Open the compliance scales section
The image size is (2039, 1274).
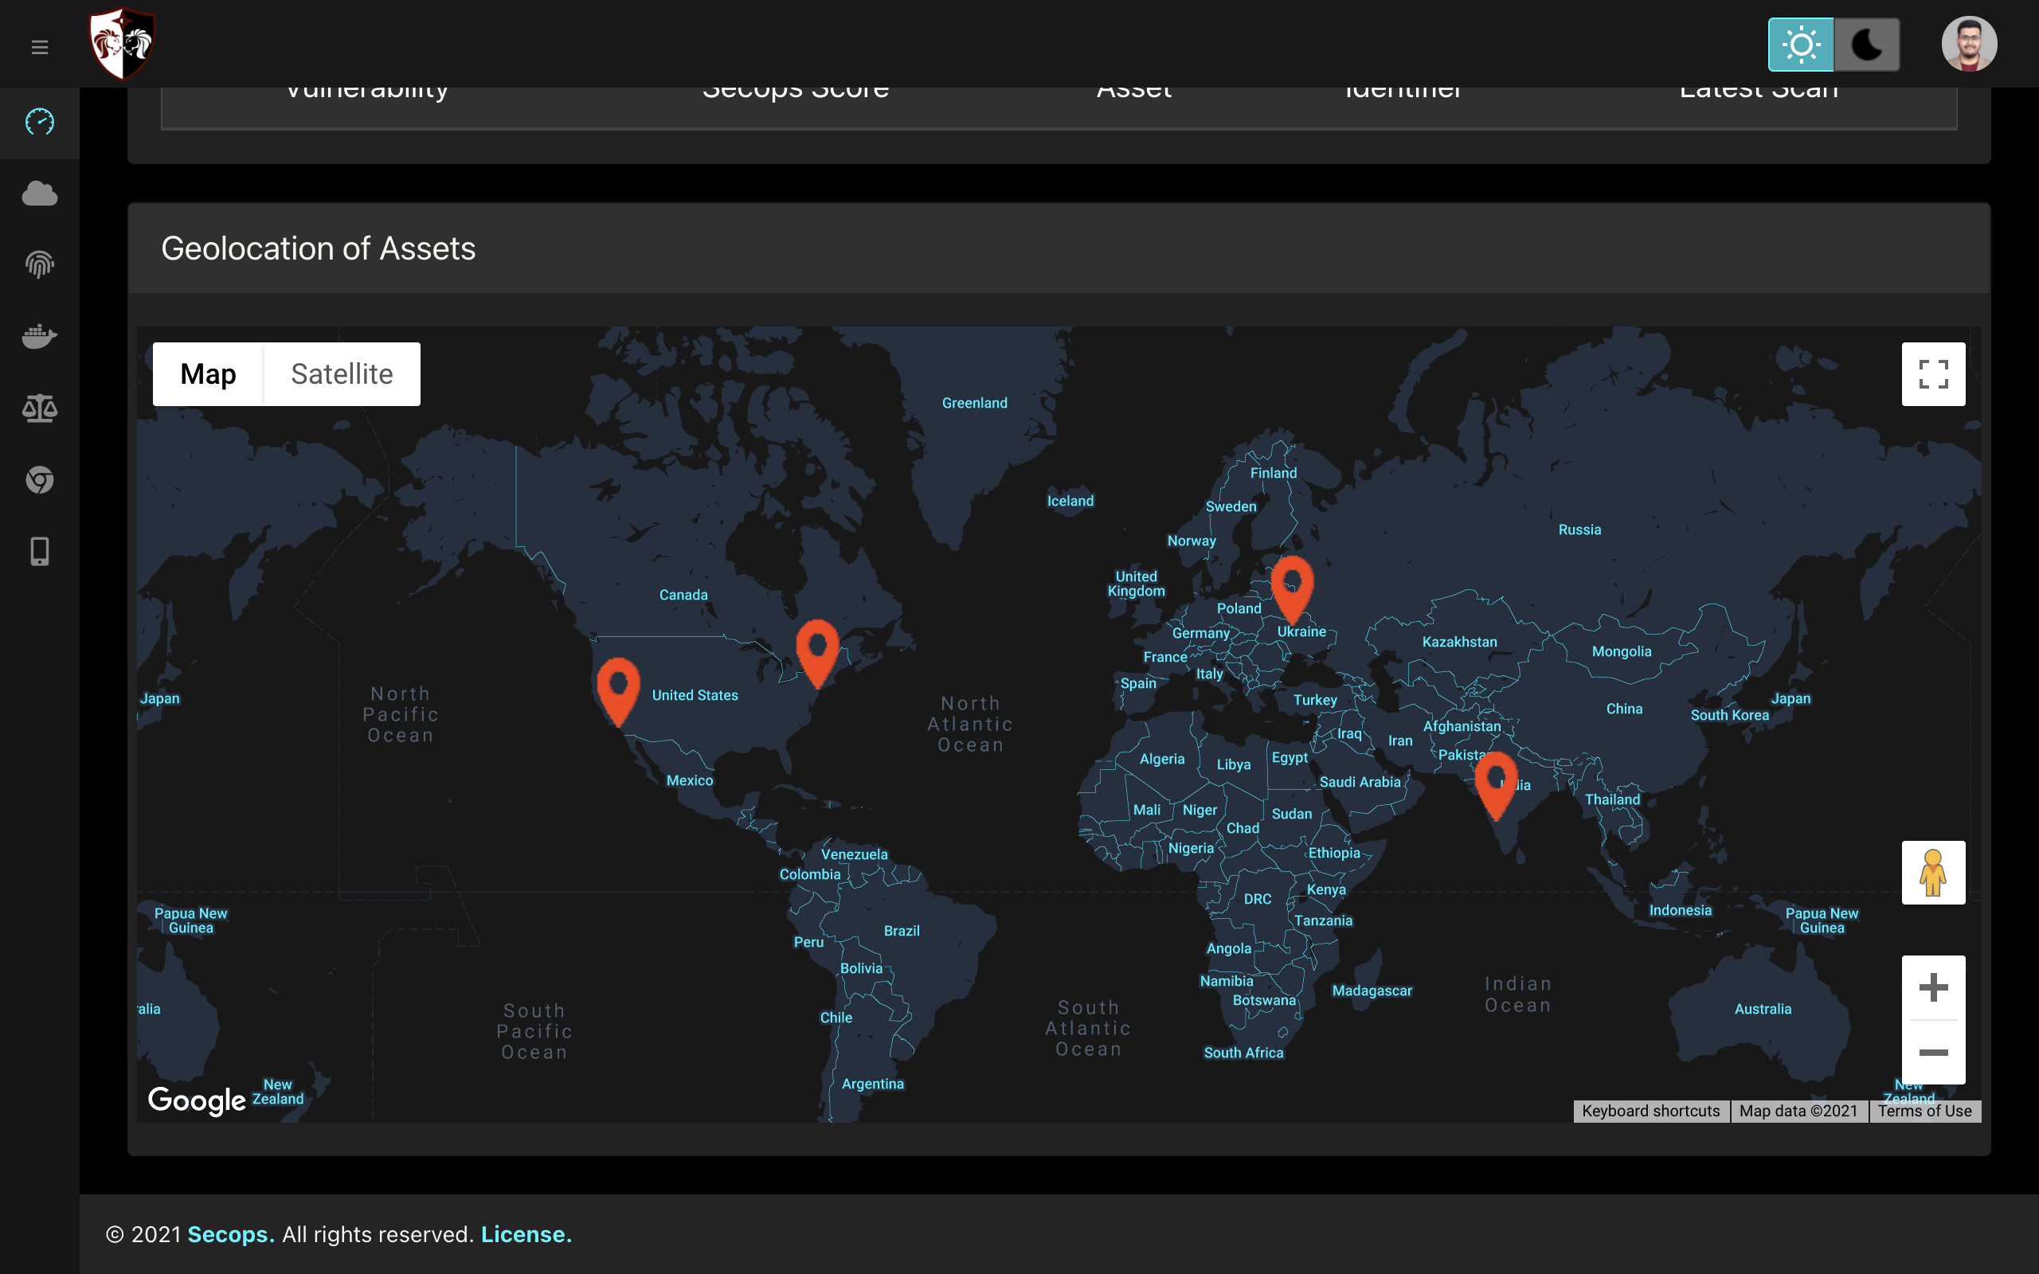(40, 408)
